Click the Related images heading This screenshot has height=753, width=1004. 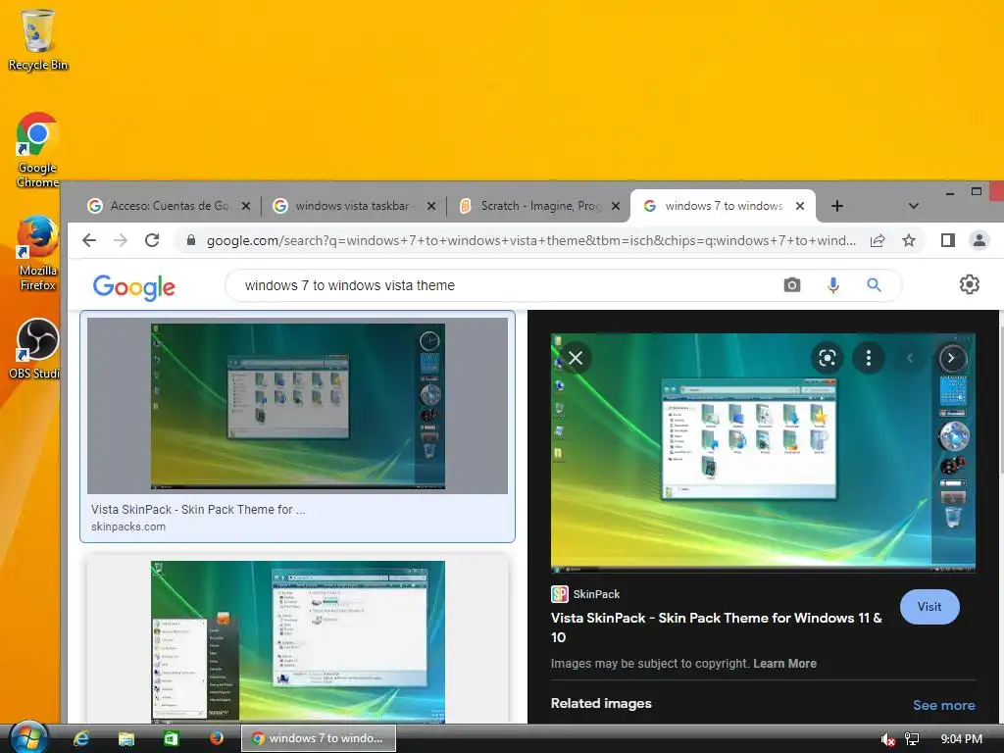click(x=601, y=703)
